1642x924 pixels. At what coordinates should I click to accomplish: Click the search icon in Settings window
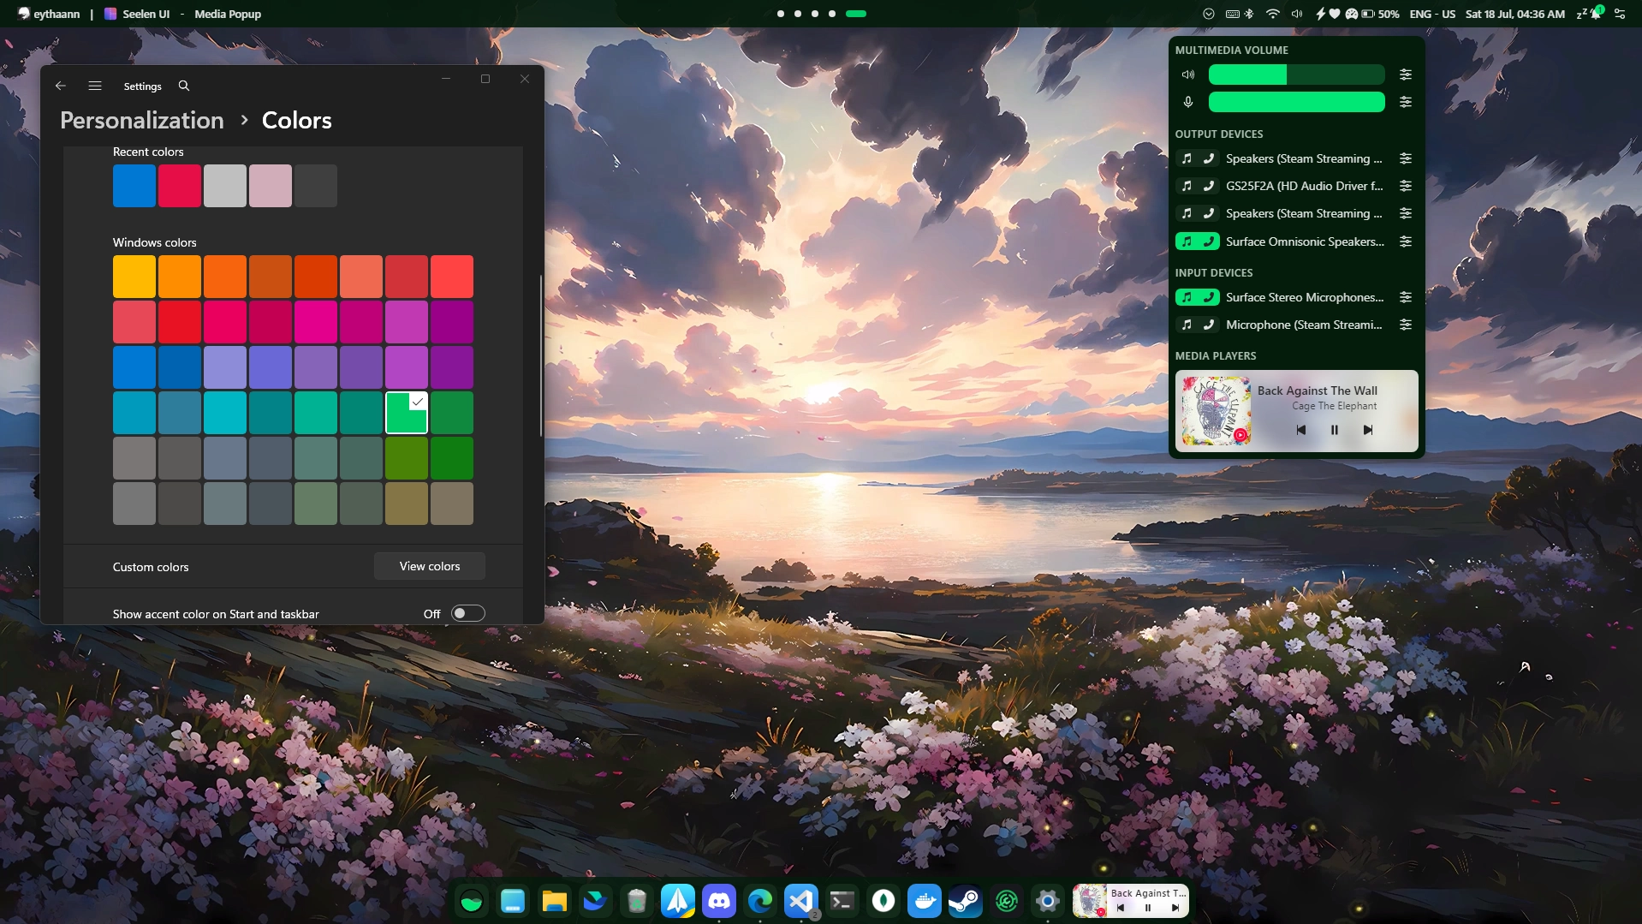click(x=184, y=86)
